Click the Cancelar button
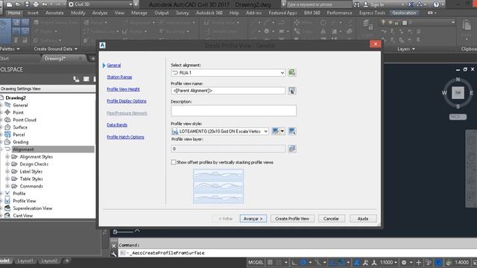The height and width of the screenshot is (268, 477). (x=331, y=218)
